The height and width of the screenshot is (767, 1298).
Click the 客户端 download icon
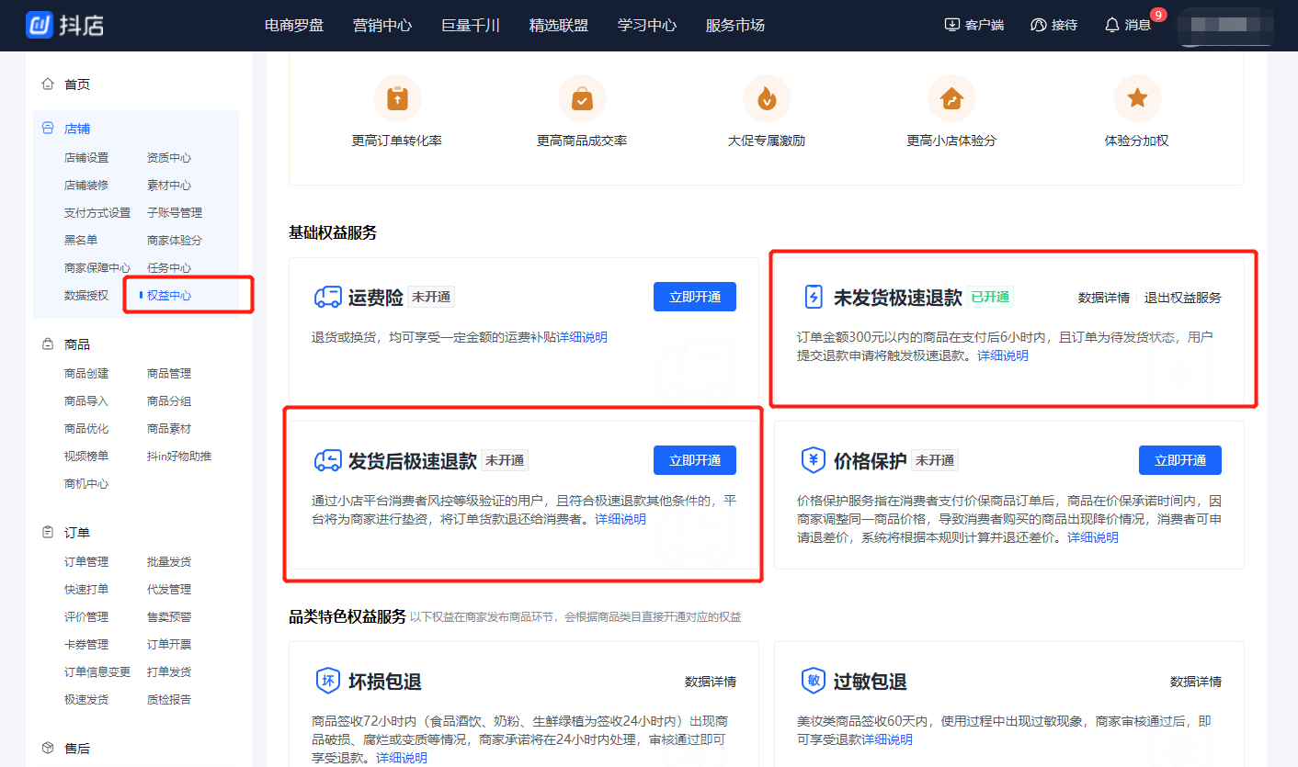coord(951,25)
